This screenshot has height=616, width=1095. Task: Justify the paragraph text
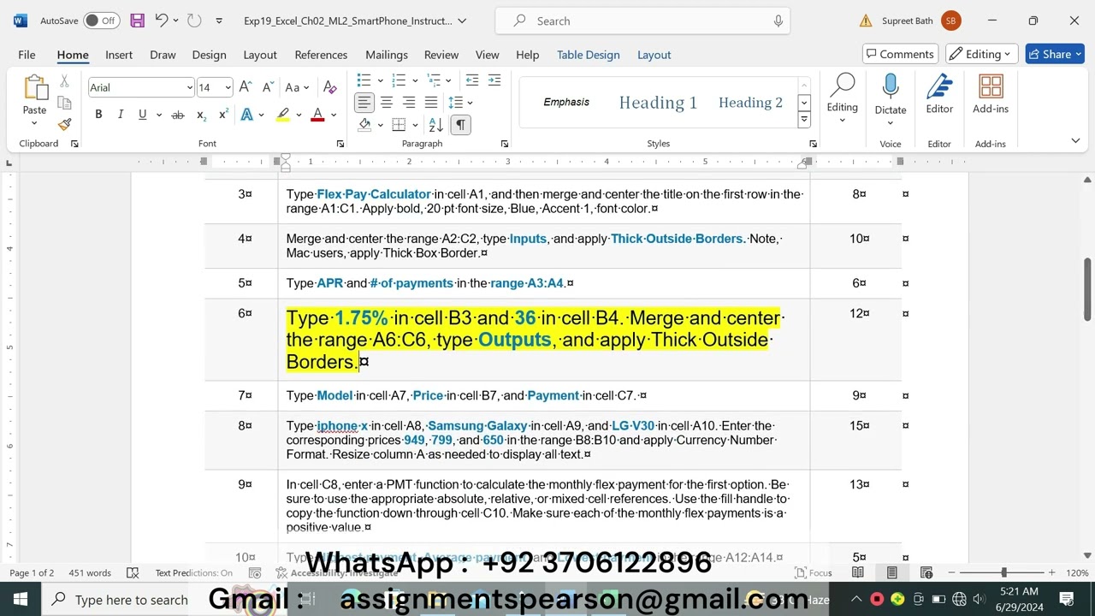point(431,103)
